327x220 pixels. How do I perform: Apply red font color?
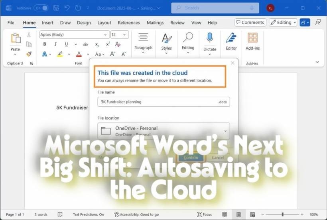[x=79, y=54]
